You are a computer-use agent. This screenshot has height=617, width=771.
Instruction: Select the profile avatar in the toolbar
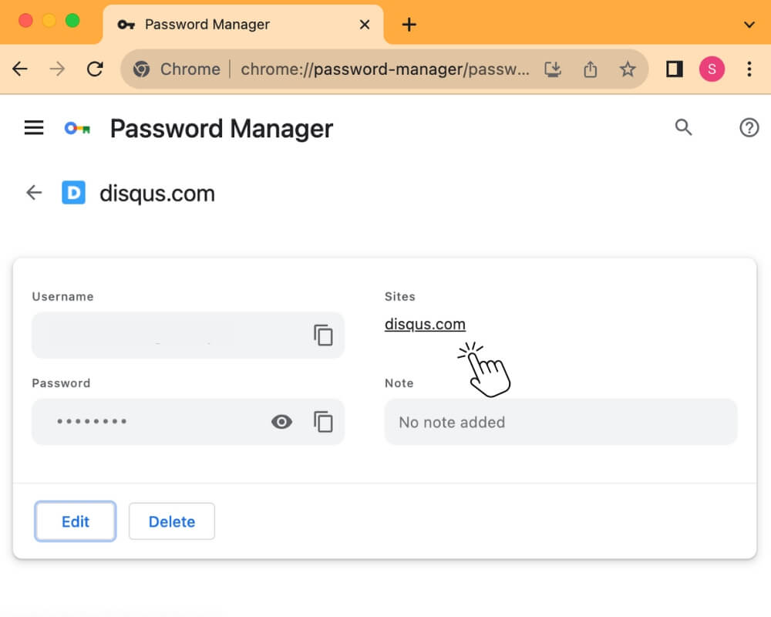pos(712,69)
